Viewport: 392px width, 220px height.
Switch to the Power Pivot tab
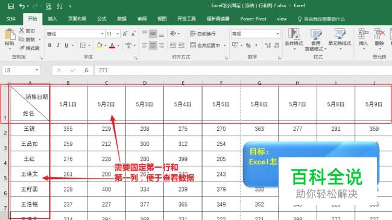[x=253, y=19]
